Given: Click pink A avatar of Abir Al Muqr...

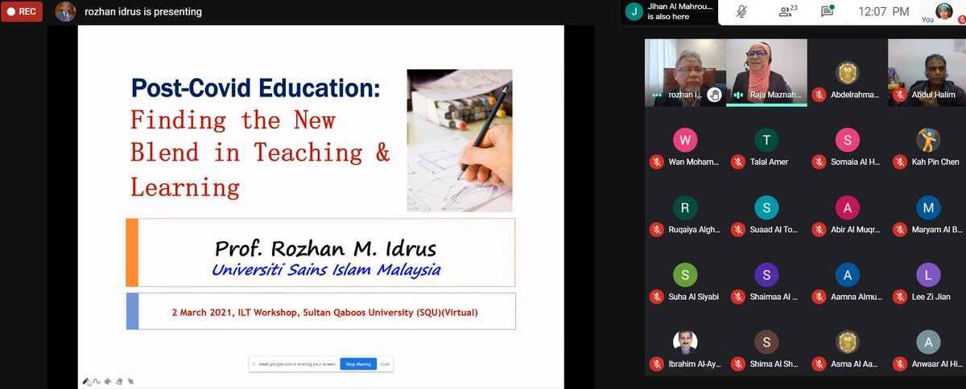Looking at the screenshot, I should (x=847, y=207).
